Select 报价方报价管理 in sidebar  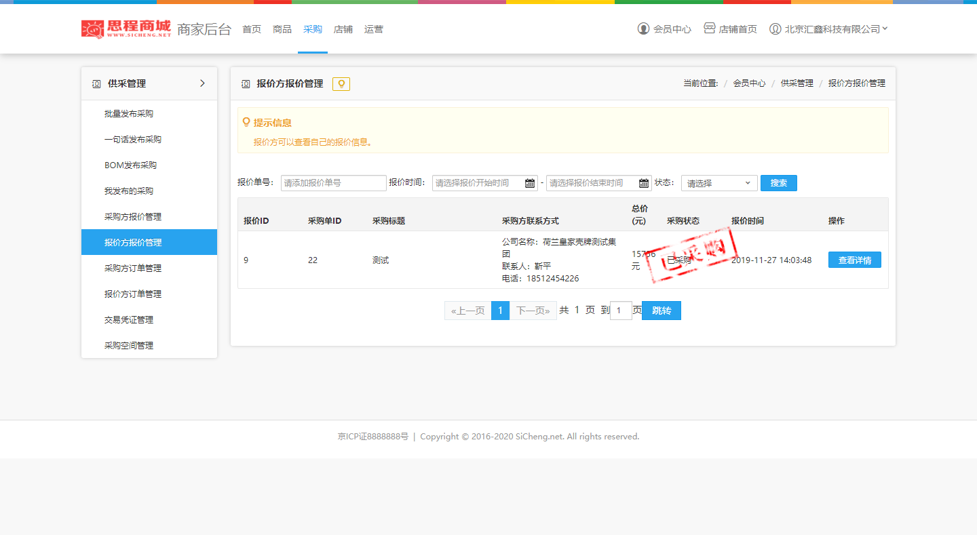tap(149, 242)
